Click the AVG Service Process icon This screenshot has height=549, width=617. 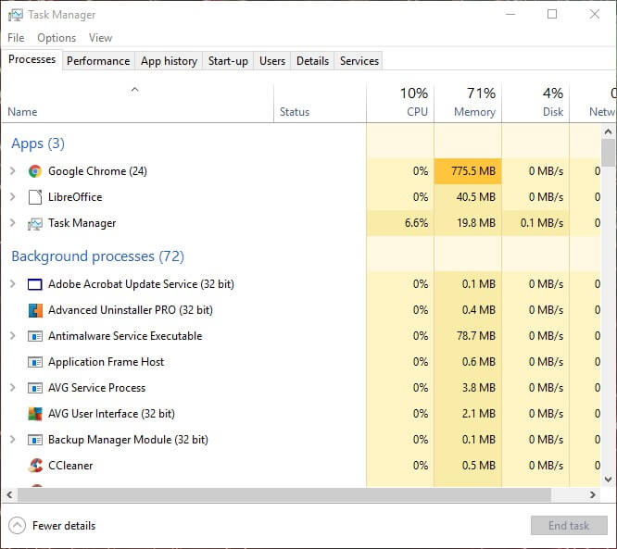[35, 388]
